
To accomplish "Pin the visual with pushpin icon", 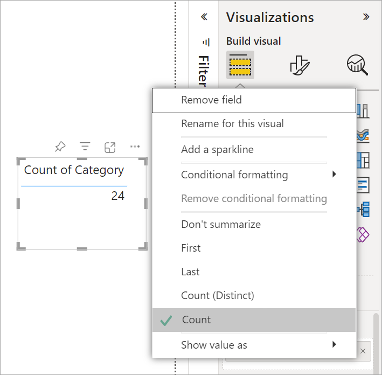I will 60,147.
